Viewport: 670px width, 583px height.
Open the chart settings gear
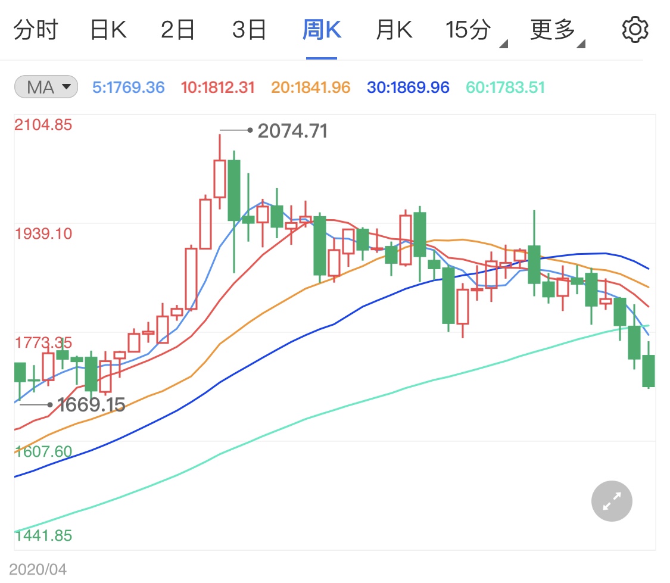click(635, 29)
